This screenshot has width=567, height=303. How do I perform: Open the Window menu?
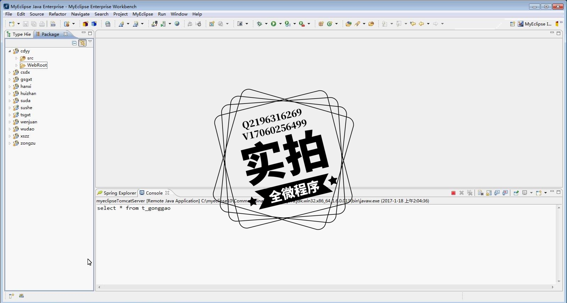[x=179, y=14]
